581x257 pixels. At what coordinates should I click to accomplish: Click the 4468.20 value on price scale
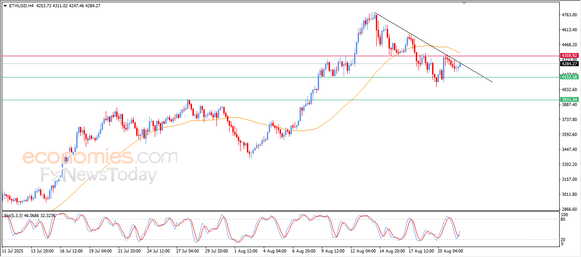[x=569, y=45]
